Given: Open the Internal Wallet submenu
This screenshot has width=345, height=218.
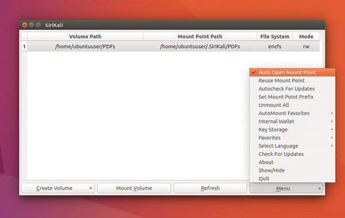Looking at the screenshot, I should point(292,121).
